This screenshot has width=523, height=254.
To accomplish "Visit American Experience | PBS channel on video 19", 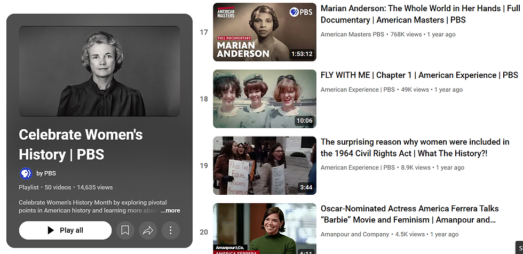I will tap(358, 168).
